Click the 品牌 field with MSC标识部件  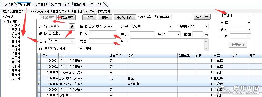click(x=61, y=48)
